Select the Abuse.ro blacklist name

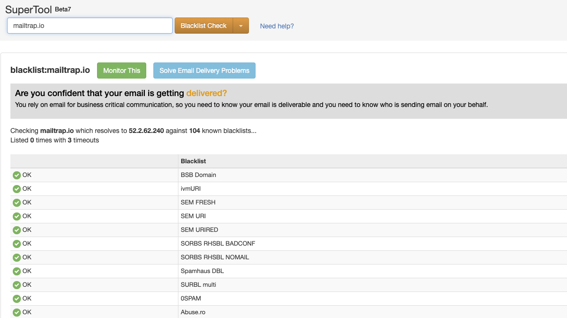[193, 312]
